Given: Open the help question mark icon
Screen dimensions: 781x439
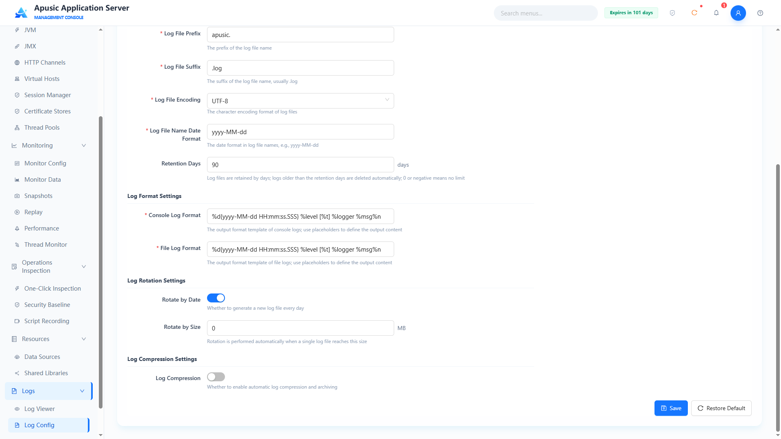Looking at the screenshot, I should pos(760,13).
